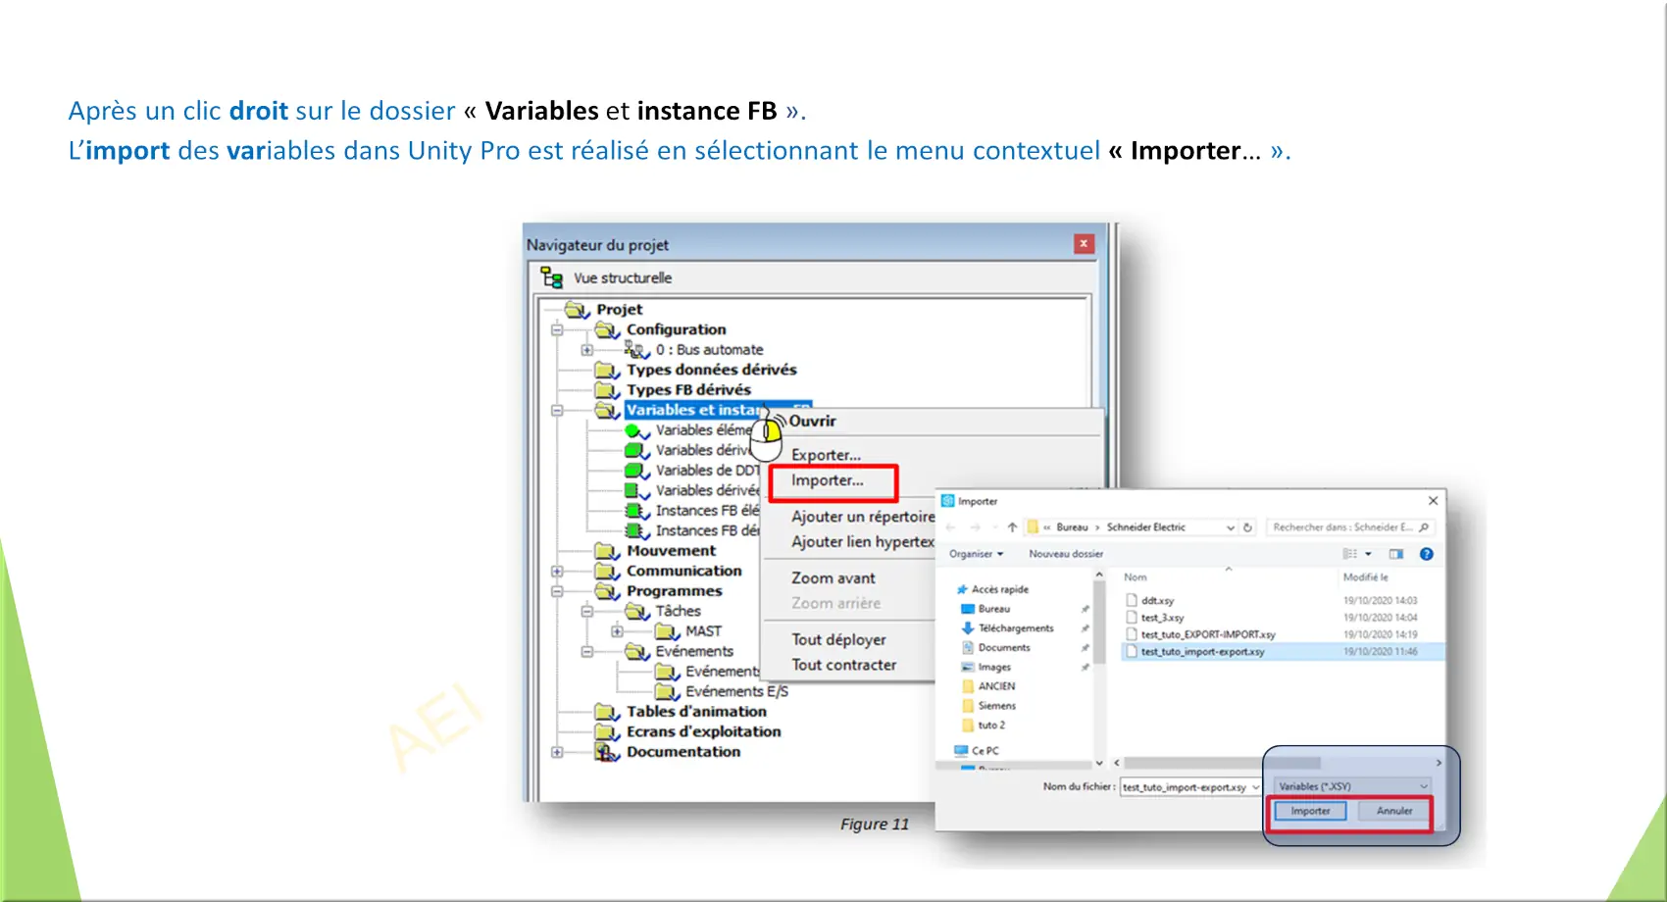Select file test_3.xsy
1667x902 pixels.
tap(1162, 618)
